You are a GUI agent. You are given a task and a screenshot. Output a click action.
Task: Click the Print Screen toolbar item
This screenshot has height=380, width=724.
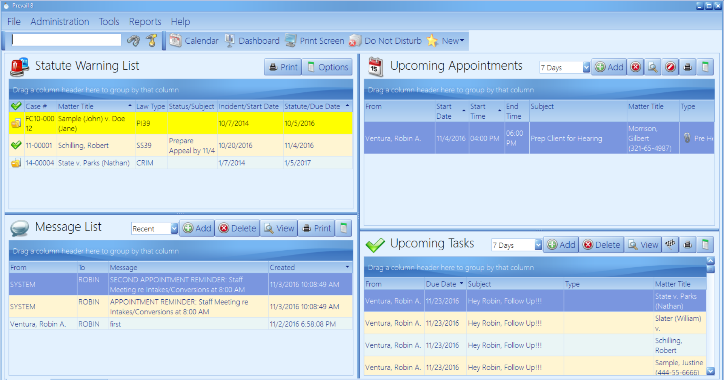[x=315, y=40]
